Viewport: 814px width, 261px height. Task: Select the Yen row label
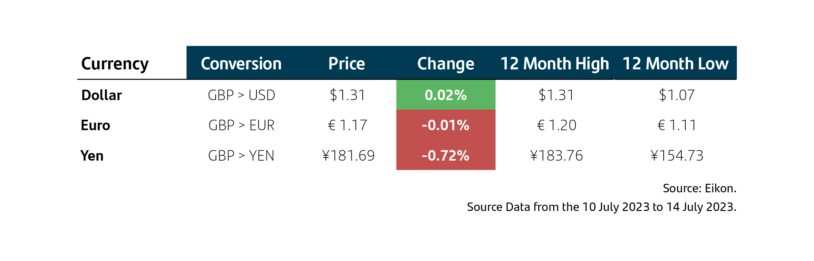(x=92, y=156)
